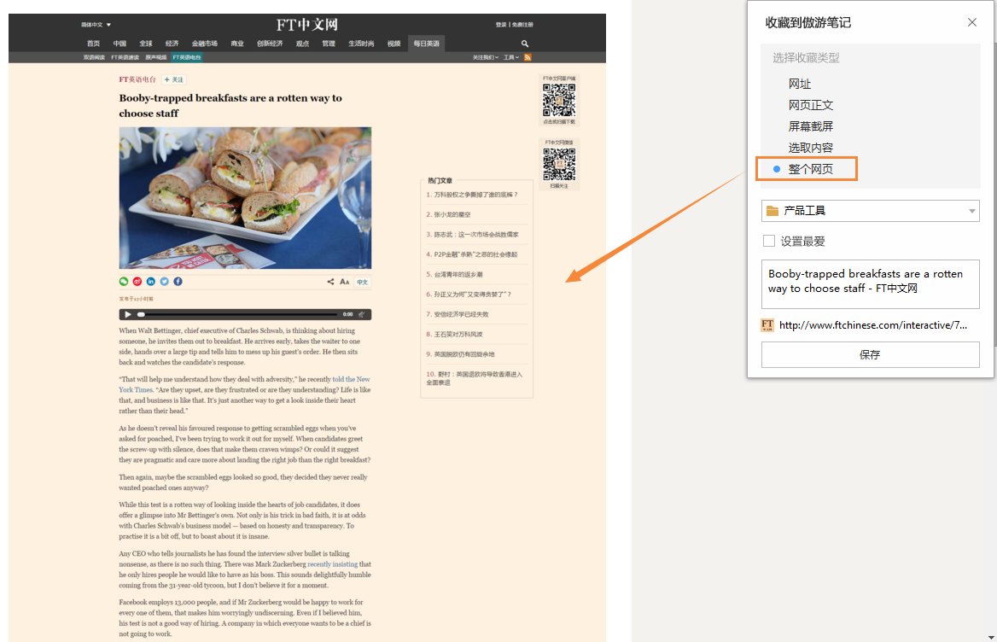Expand the 工具 dropdown in sub-navigation
The width and height of the screenshot is (997, 642).
coord(510,57)
